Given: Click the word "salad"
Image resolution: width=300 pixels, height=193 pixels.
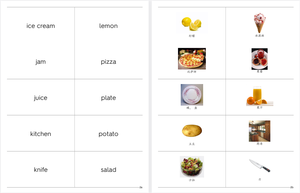Looking at the screenshot, I should click(108, 170).
